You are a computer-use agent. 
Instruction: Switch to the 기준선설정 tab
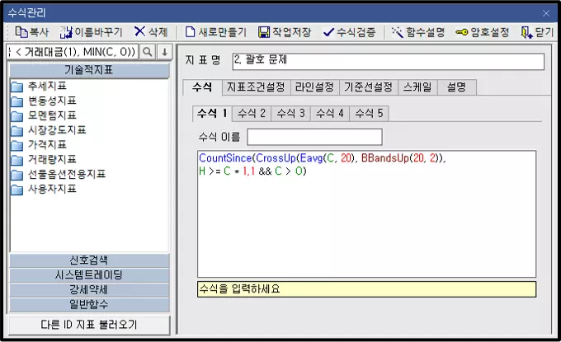click(x=369, y=87)
